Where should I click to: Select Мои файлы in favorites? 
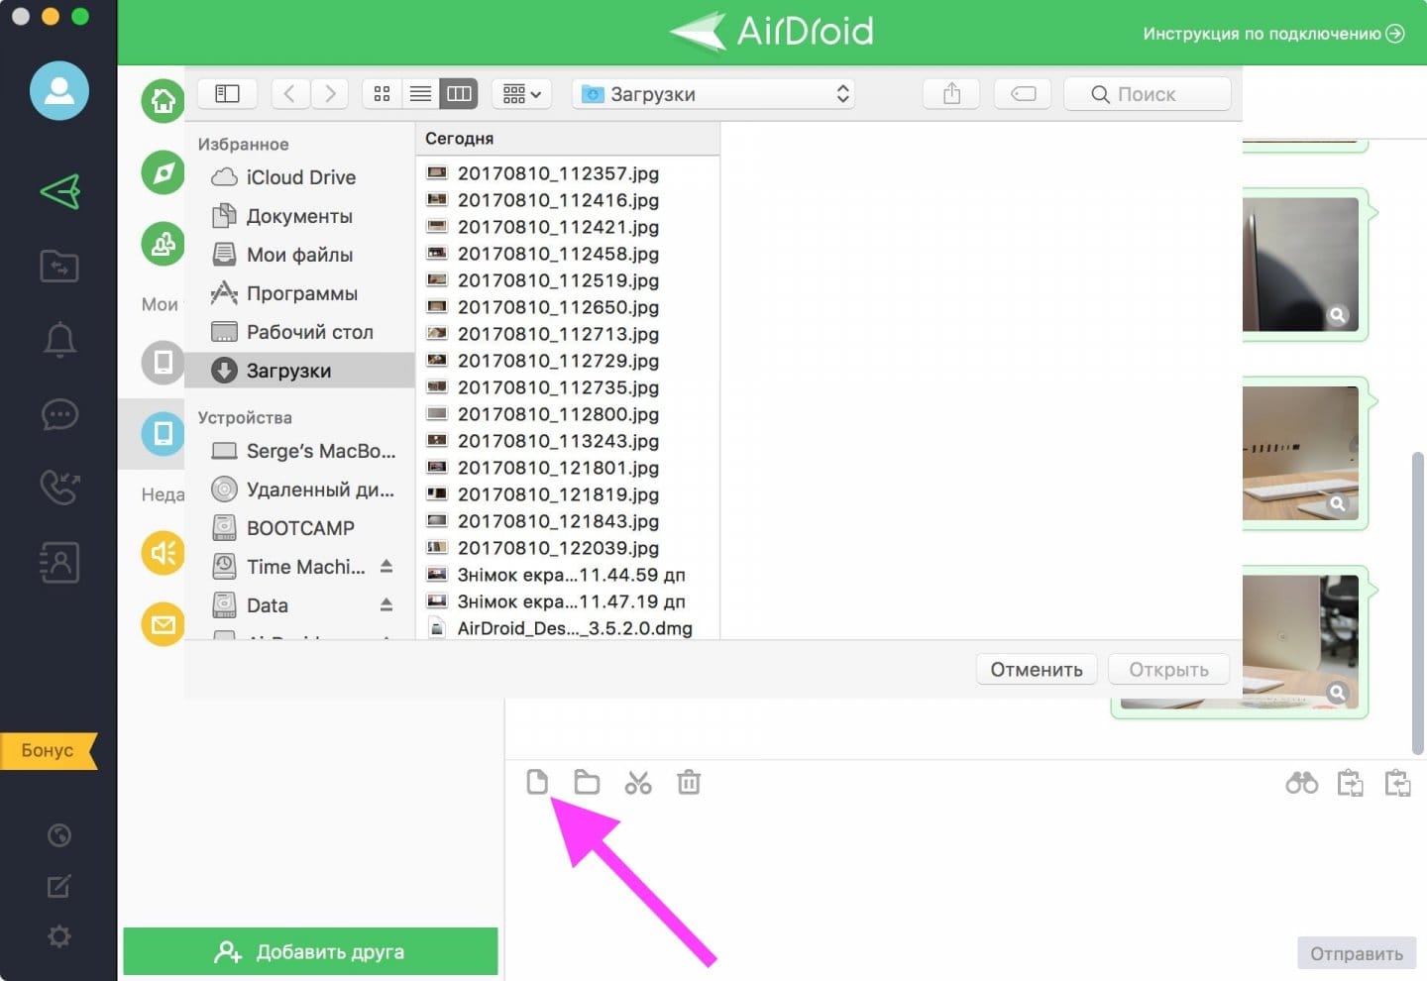pos(299,255)
